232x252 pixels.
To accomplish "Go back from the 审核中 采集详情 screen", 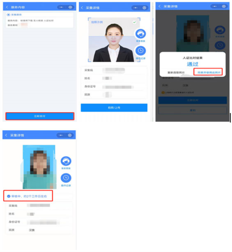I will pos(6,135).
